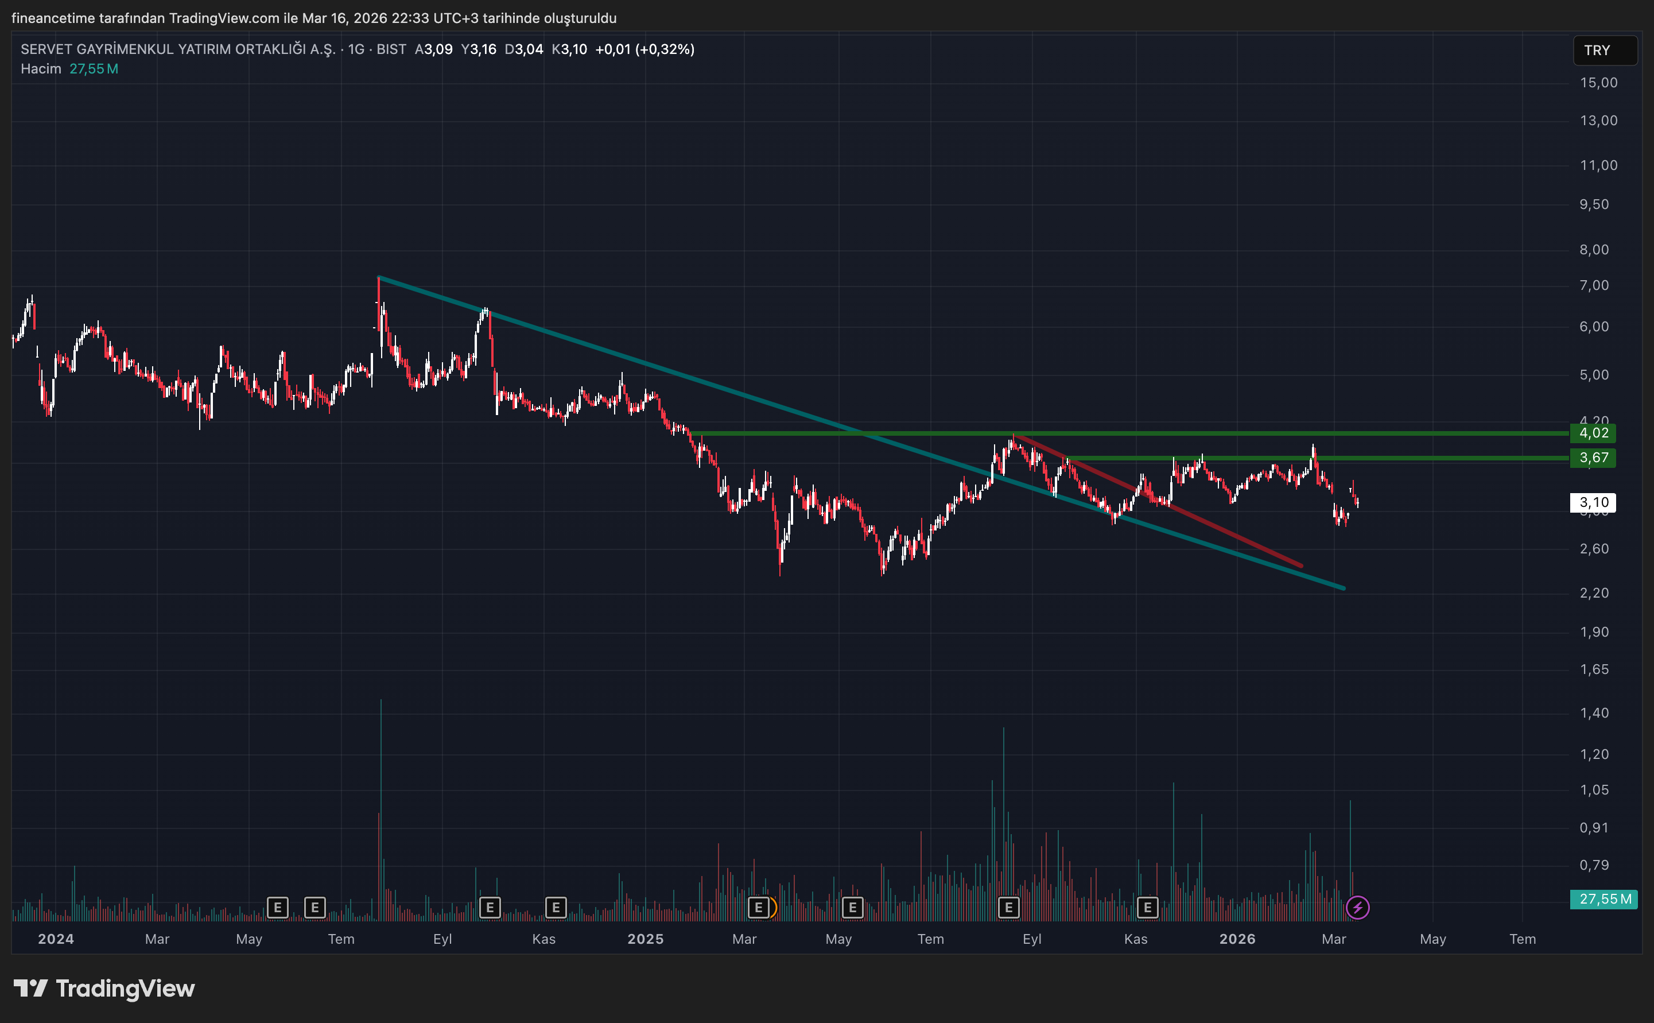Click the Hacim volume indicator label

(41, 69)
